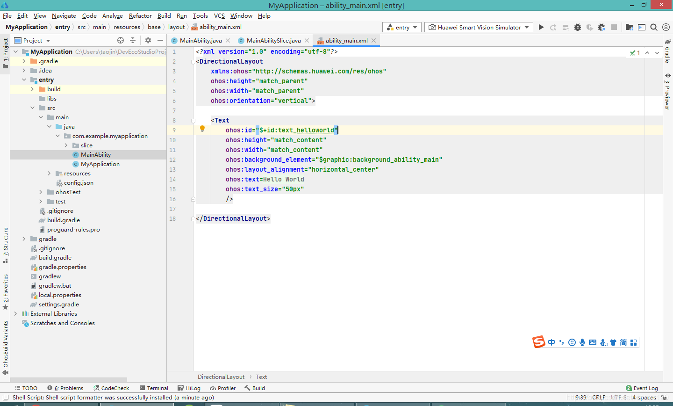Click Sogou IME logo icon

point(539,342)
